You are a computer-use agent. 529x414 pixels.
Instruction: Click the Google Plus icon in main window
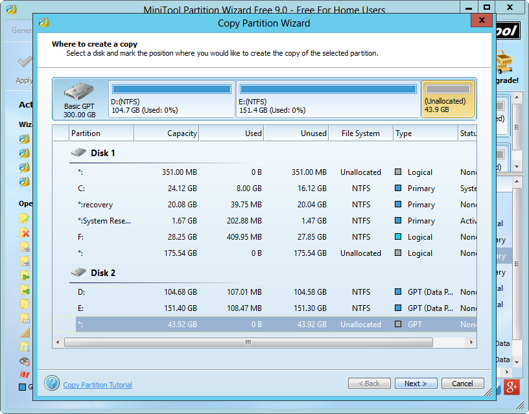[511, 387]
